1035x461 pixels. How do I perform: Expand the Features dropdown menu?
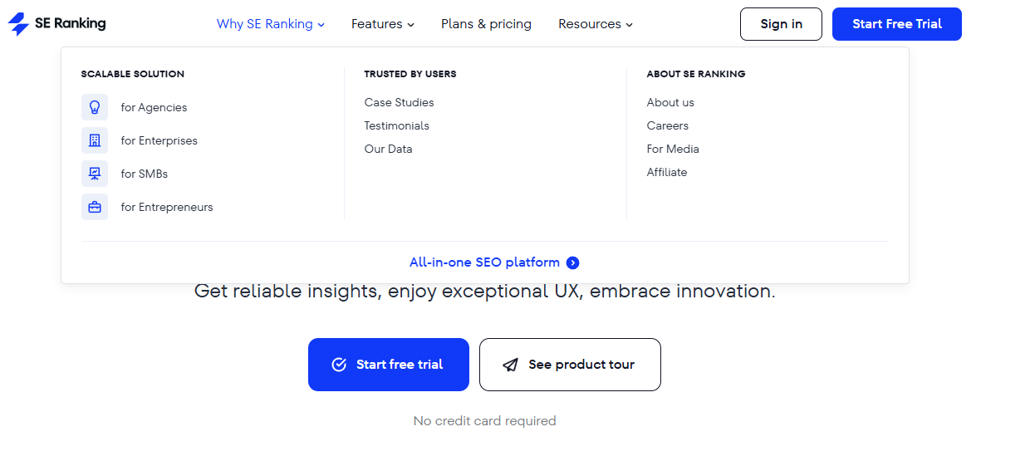pos(383,24)
